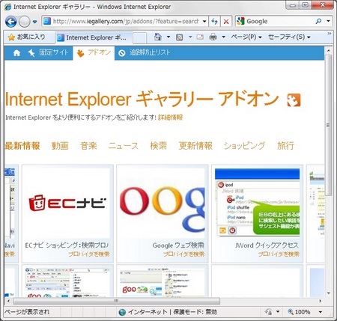Click the JWord クイックアクセス title
337x321 pixels.
[267, 245]
